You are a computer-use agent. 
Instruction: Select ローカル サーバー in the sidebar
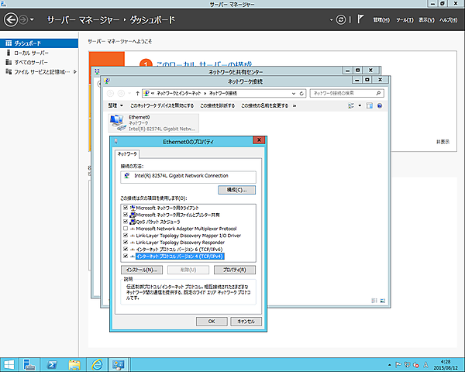(31, 53)
